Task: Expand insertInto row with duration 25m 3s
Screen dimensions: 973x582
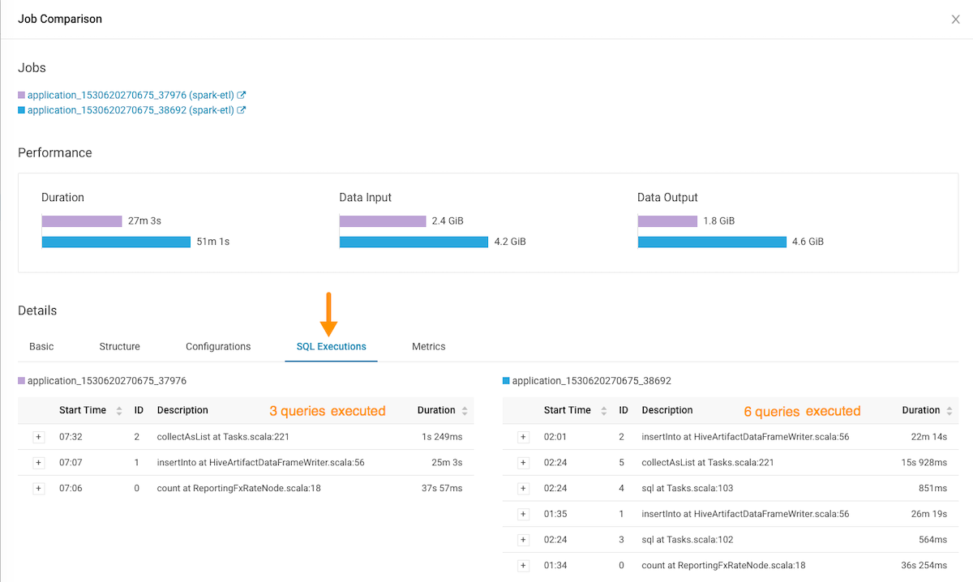Action: pos(38,463)
